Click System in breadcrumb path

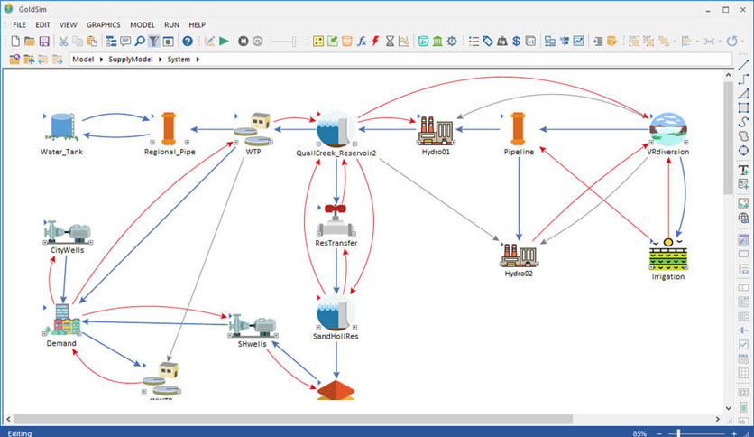tap(179, 60)
